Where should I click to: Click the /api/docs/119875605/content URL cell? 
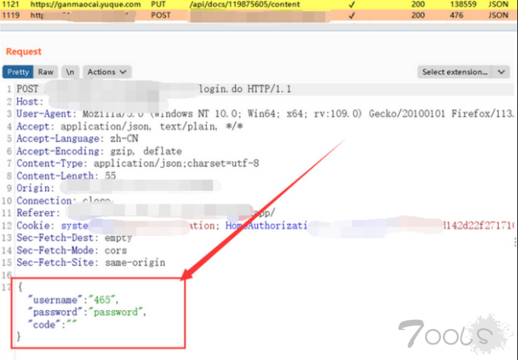pos(245,5)
